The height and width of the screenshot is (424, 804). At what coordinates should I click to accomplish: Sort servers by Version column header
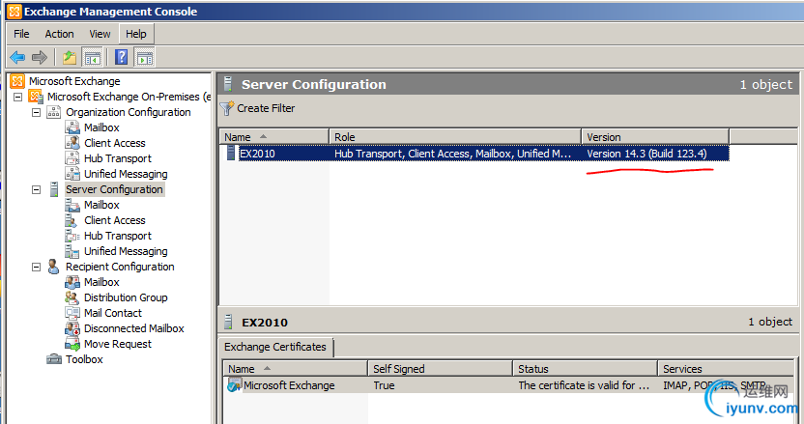point(655,137)
